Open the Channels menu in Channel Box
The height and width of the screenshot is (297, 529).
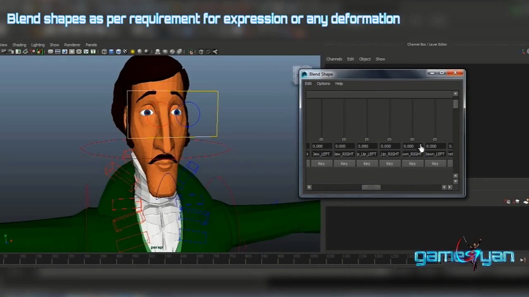334,59
